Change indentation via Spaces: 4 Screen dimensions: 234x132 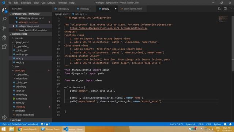[190, 124]
